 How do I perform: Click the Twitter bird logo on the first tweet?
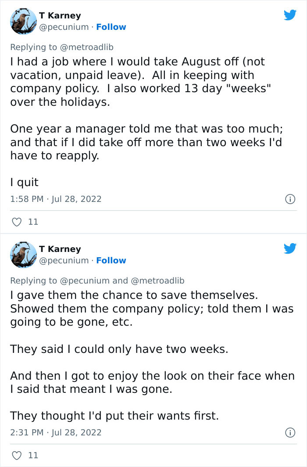[290, 14]
